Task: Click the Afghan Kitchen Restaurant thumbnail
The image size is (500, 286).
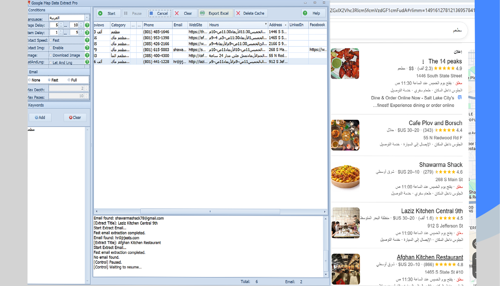Action: pos(346,269)
